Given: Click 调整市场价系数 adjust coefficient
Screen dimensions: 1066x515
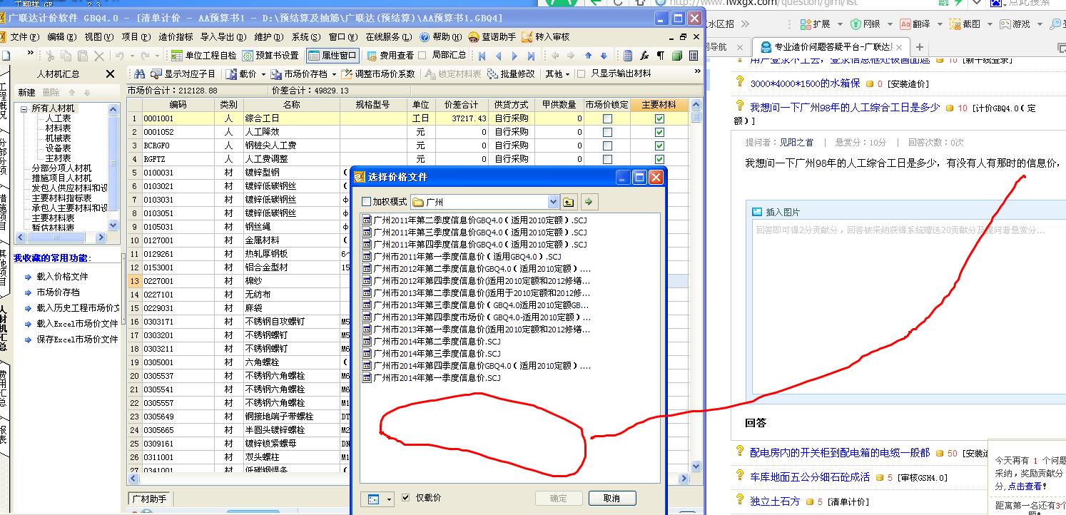Looking at the screenshot, I should coord(378,73).
